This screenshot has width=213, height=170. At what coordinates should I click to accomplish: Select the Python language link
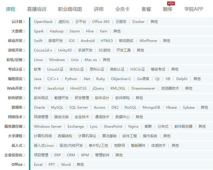[71, 79]
